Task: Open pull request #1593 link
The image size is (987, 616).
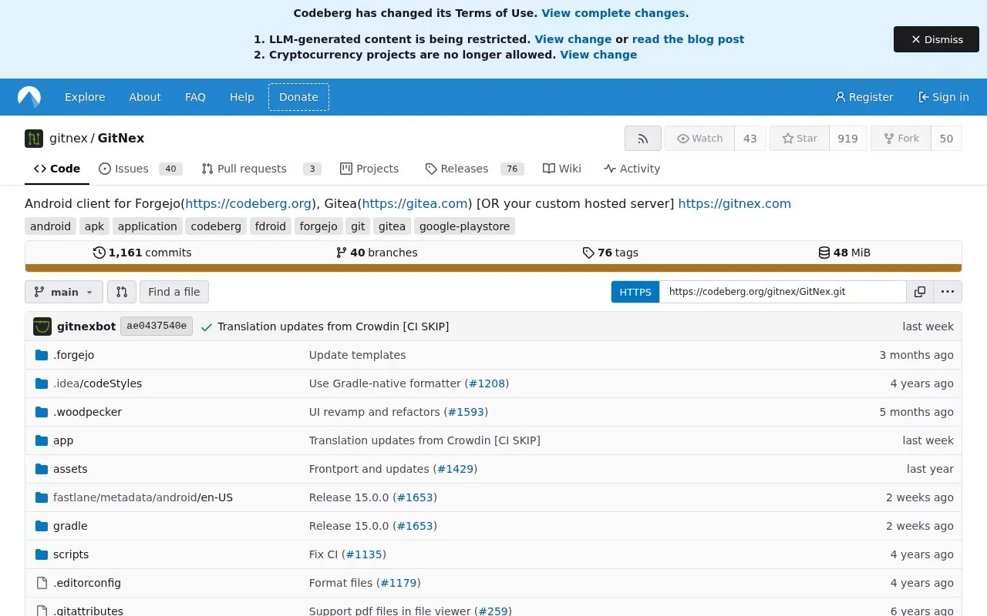Action: tap(466, 412)
